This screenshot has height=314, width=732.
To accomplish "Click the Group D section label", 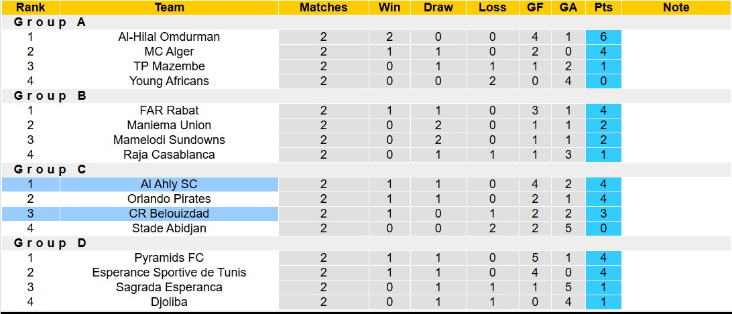I will click(x=50, y=243).
